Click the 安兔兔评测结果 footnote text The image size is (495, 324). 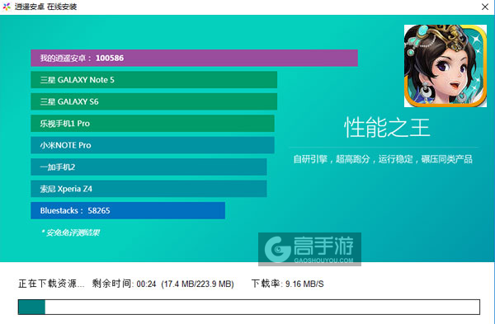71,232
